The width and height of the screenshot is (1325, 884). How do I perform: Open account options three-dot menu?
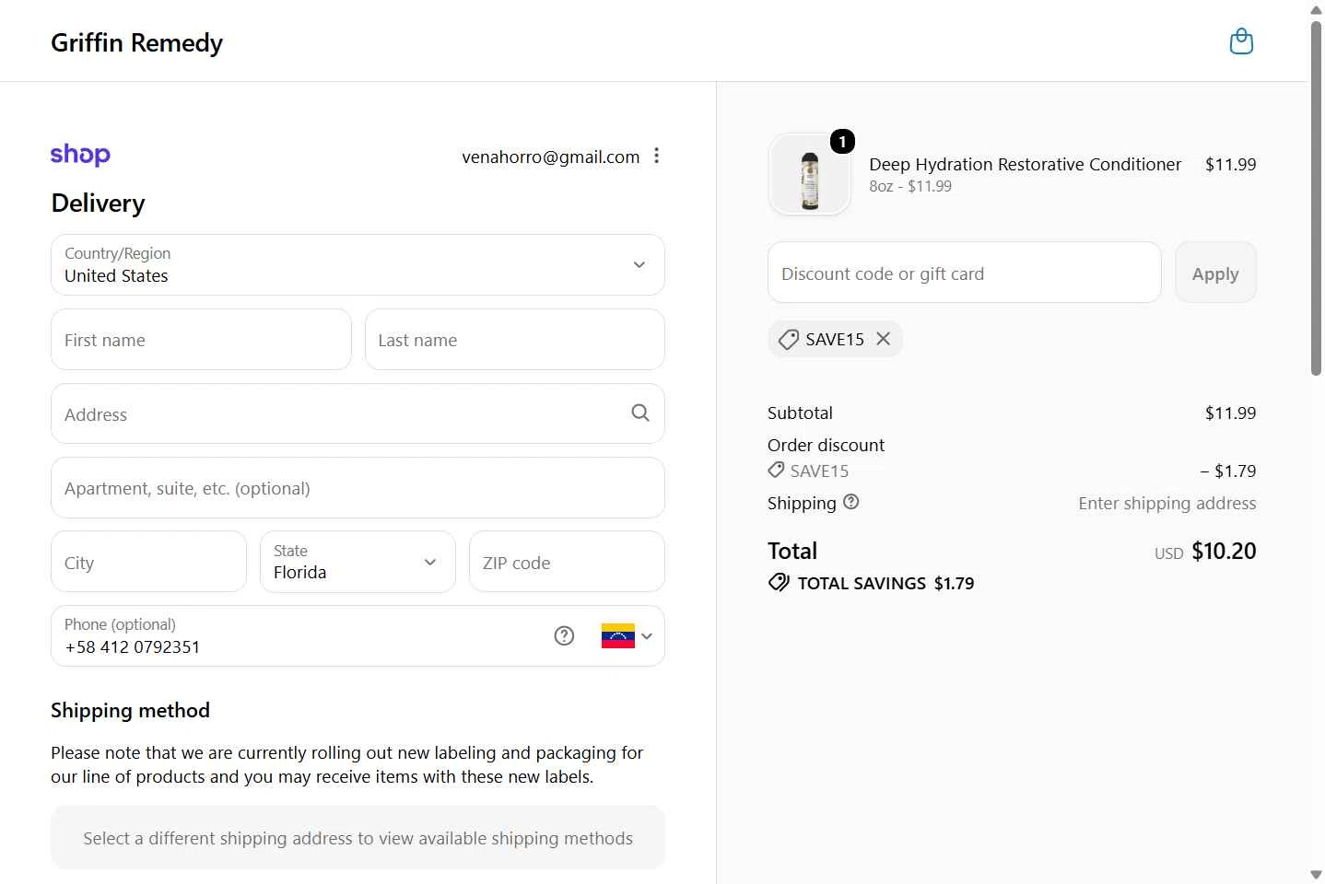657,156
